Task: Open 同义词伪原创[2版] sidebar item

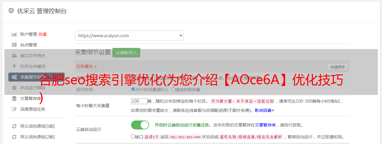Action: pyautogui.click(x=38, y=137)
